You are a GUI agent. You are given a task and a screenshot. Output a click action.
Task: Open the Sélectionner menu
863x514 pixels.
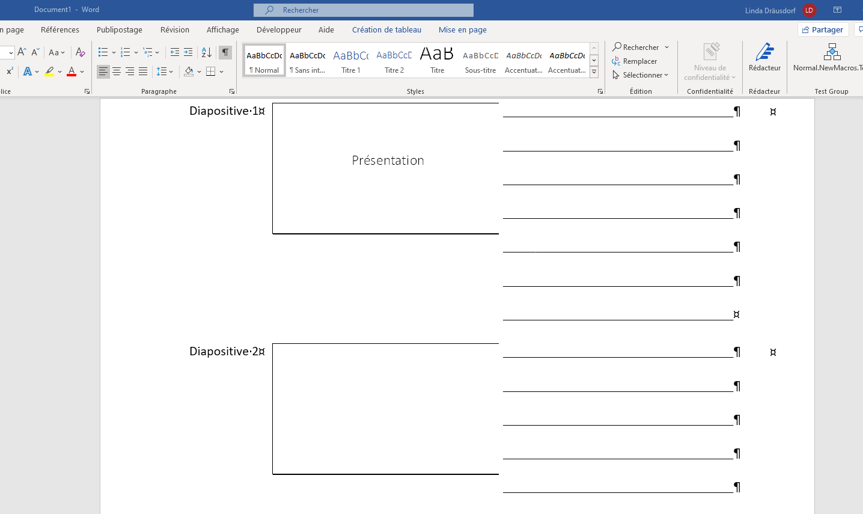tap(641, 75)
